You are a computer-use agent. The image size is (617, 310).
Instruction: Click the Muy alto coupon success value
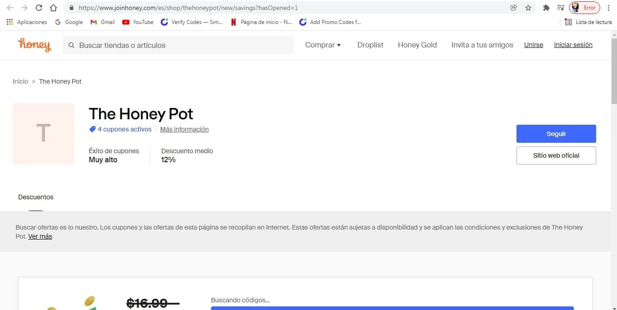tap(103, 160)
